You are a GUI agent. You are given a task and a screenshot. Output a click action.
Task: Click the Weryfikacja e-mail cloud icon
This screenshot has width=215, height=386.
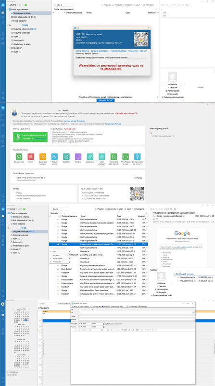[x=126, y=156]
